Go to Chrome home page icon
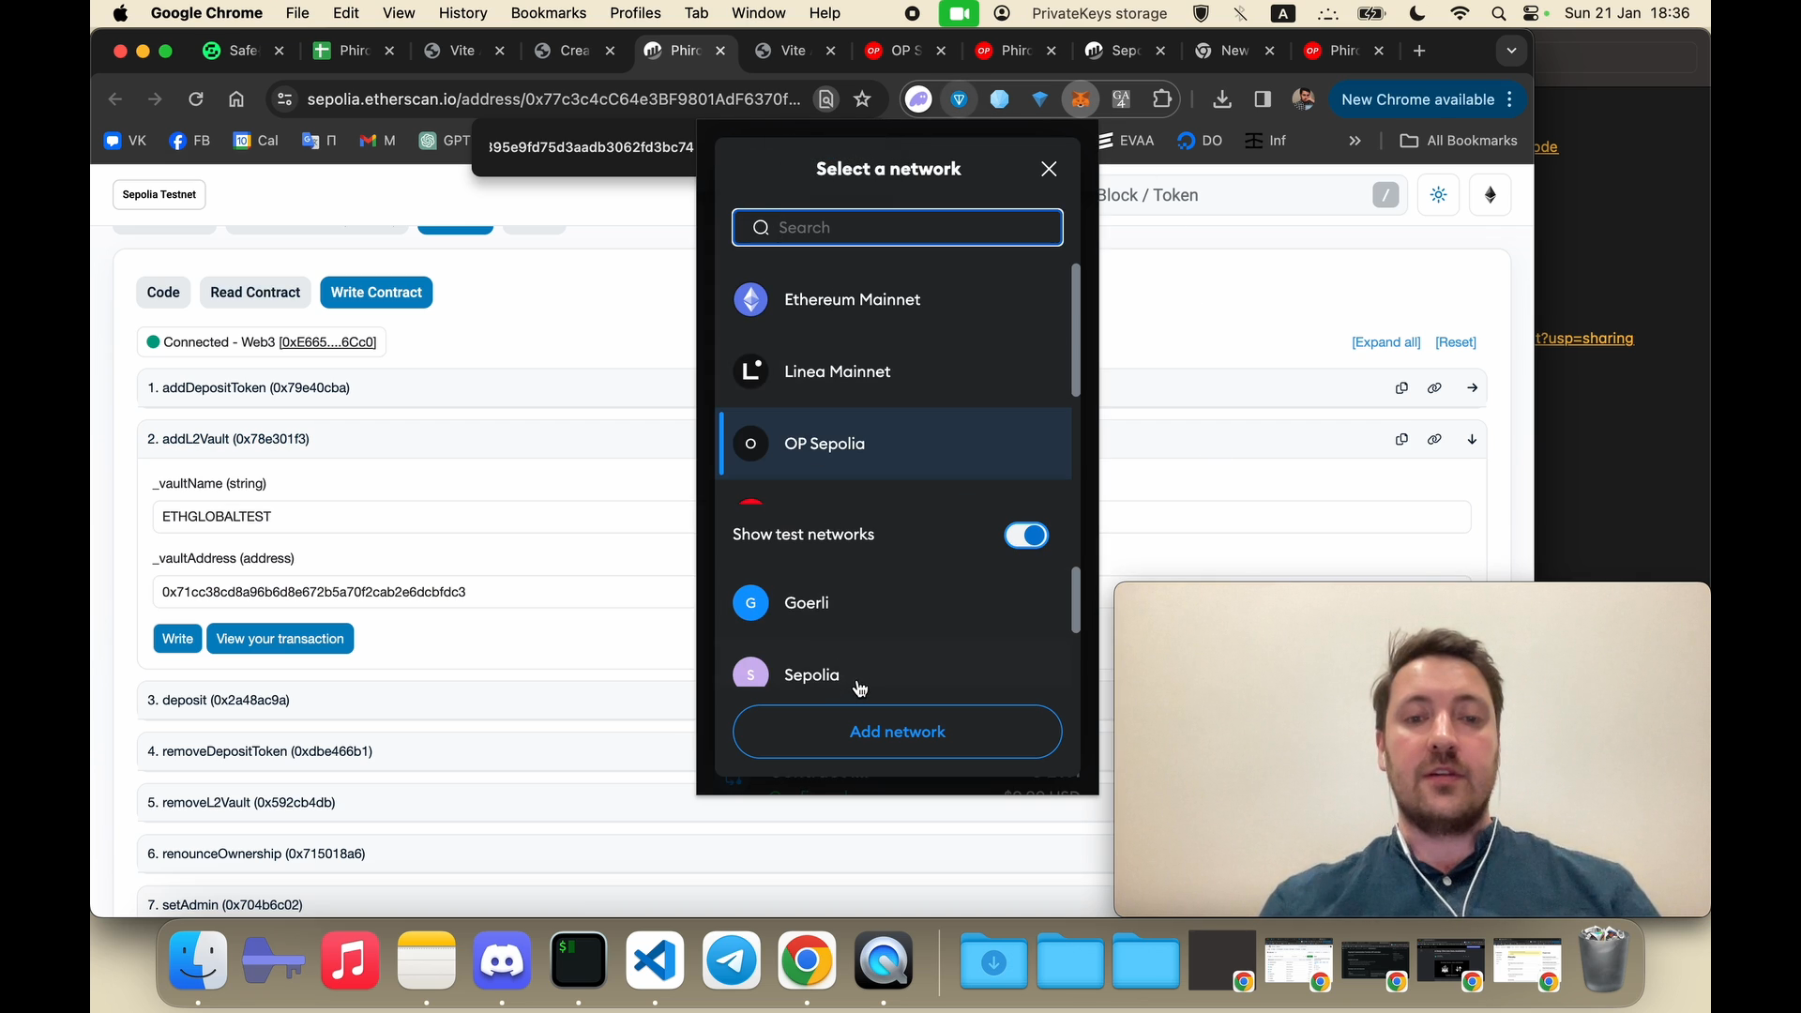The image size is (1801, 1013). [236, 99]
